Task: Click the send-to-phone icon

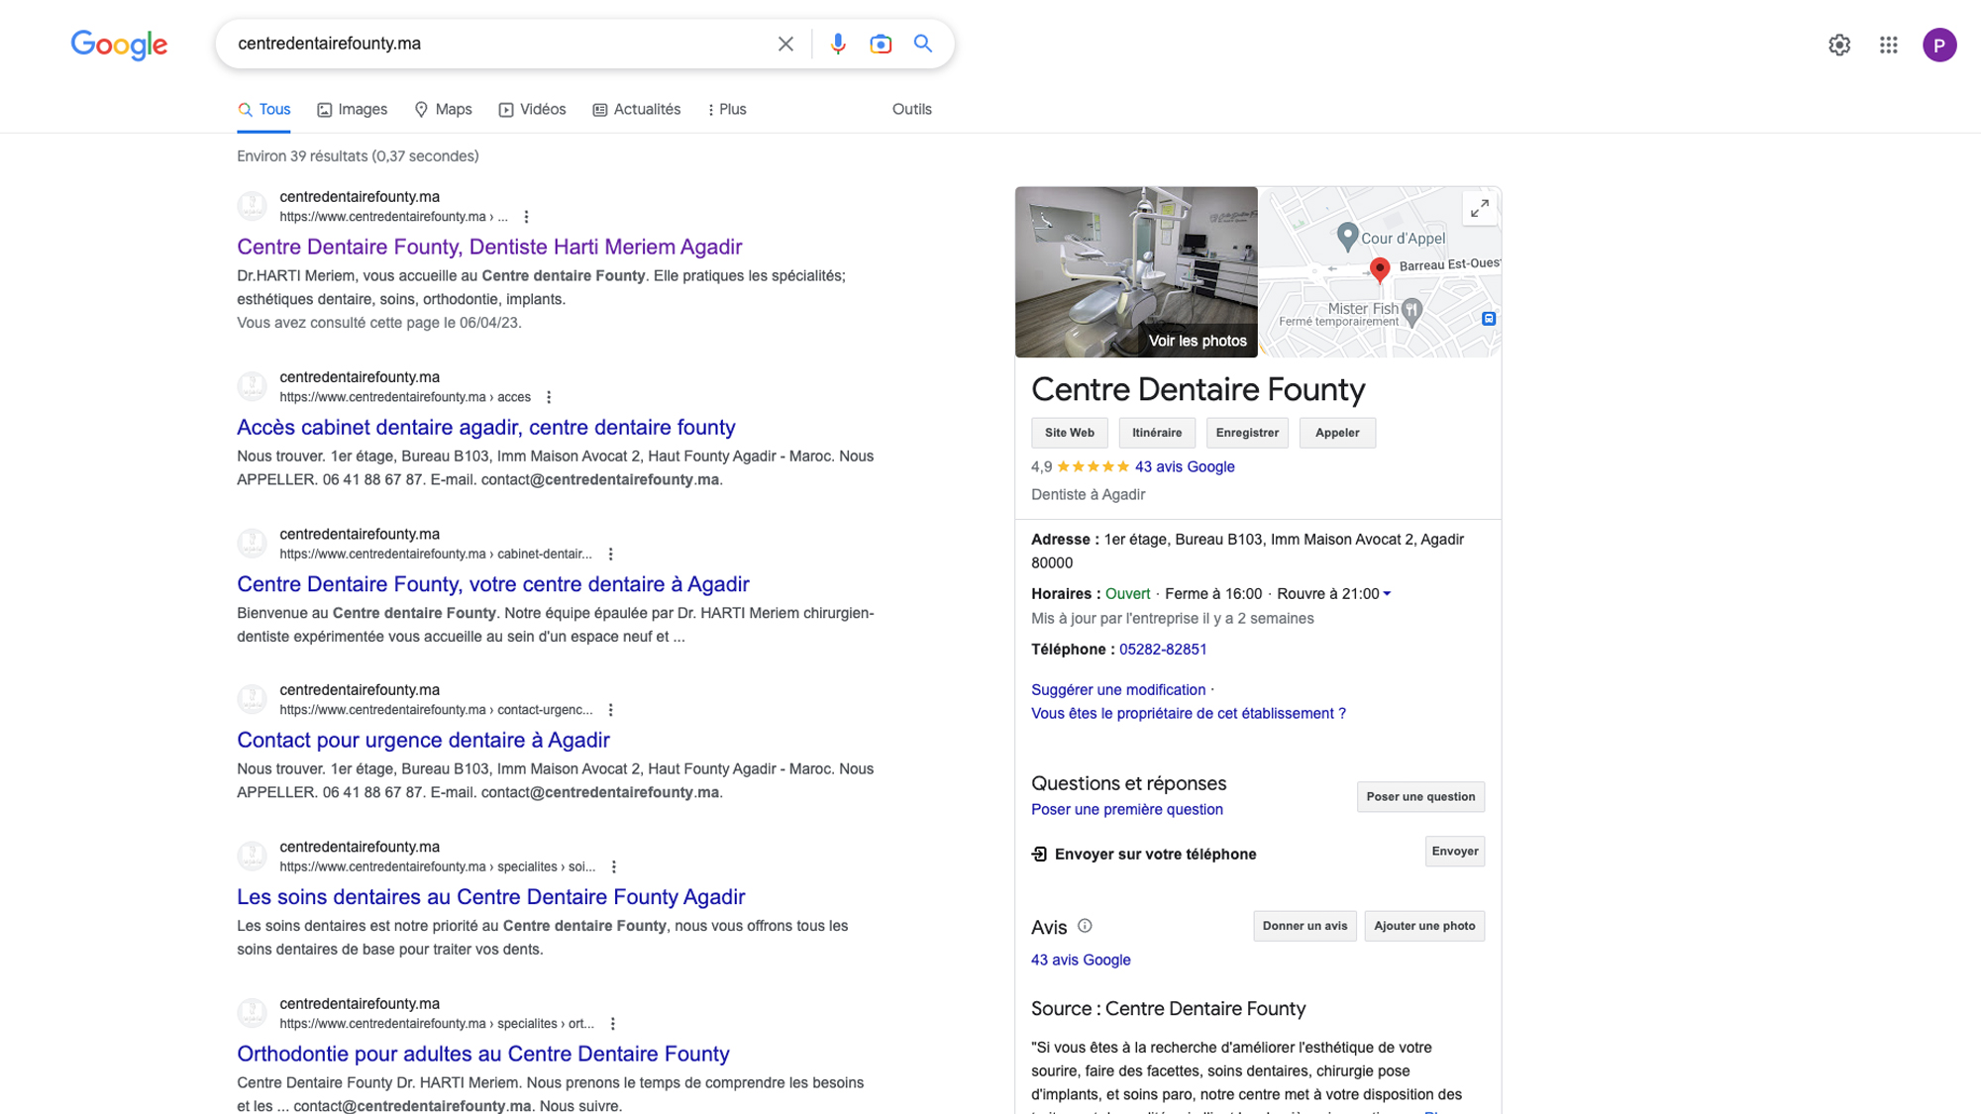Action: click(1039, 854)
